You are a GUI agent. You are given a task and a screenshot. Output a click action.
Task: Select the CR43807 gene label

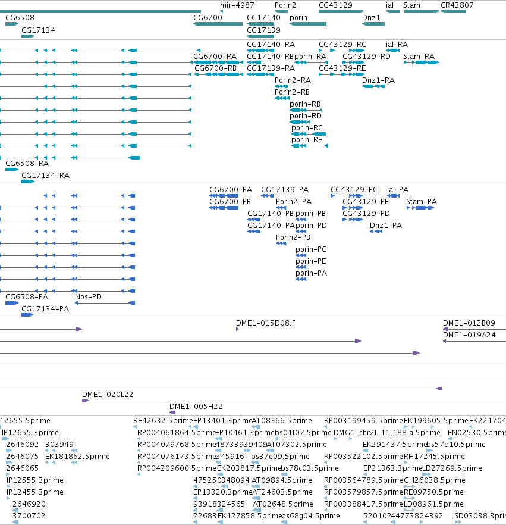pyautogui.click(x=457, y=5)
